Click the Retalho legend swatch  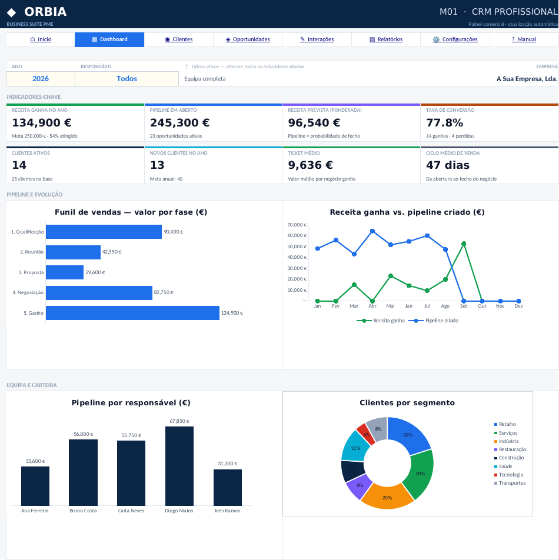[496, 424]
